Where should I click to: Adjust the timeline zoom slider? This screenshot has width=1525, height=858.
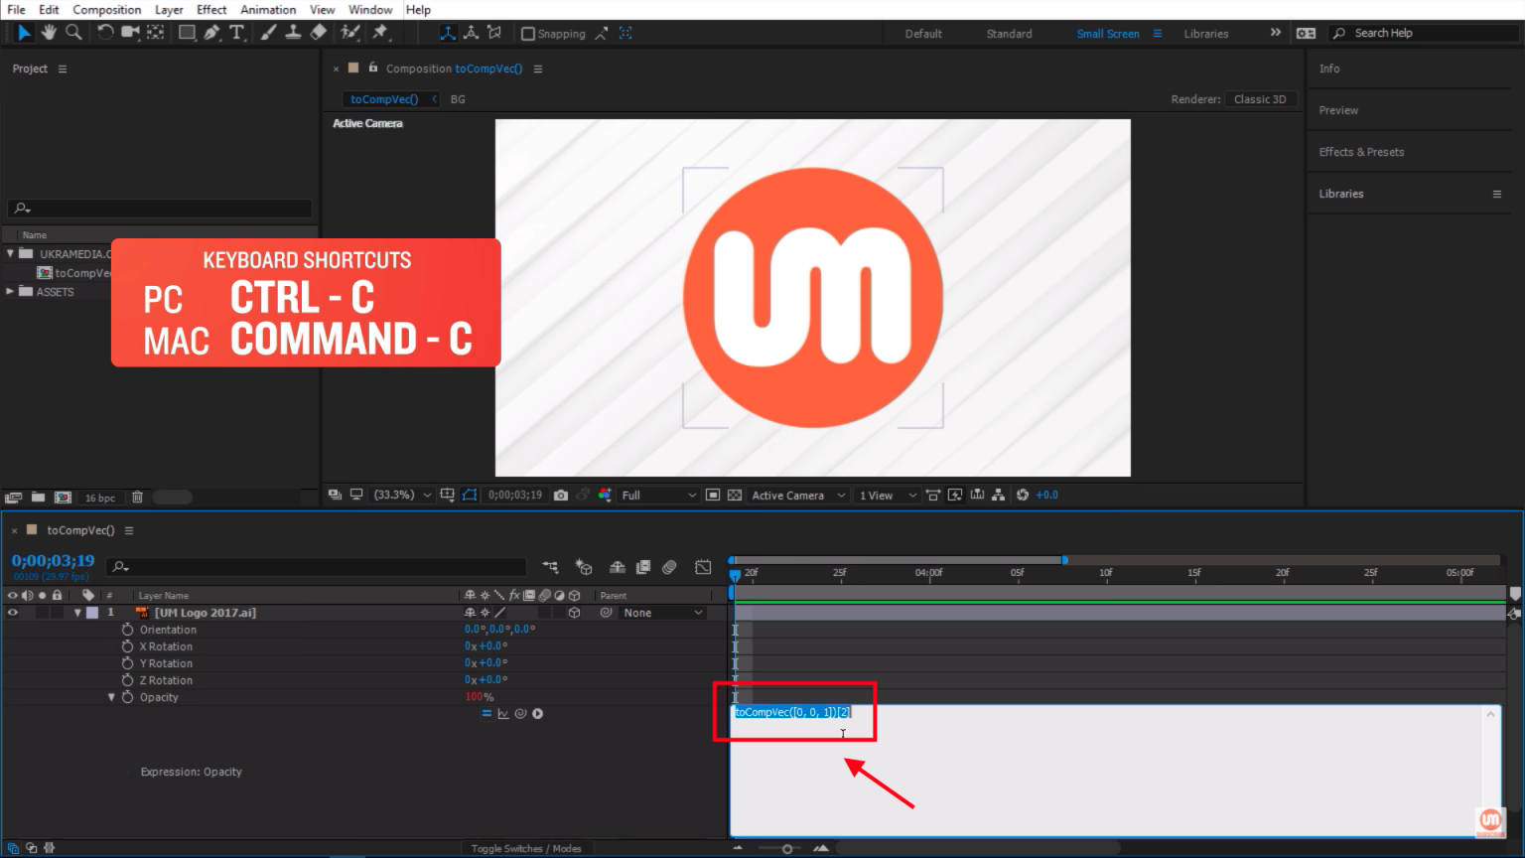pyautogui.click(x=787, y=848)
